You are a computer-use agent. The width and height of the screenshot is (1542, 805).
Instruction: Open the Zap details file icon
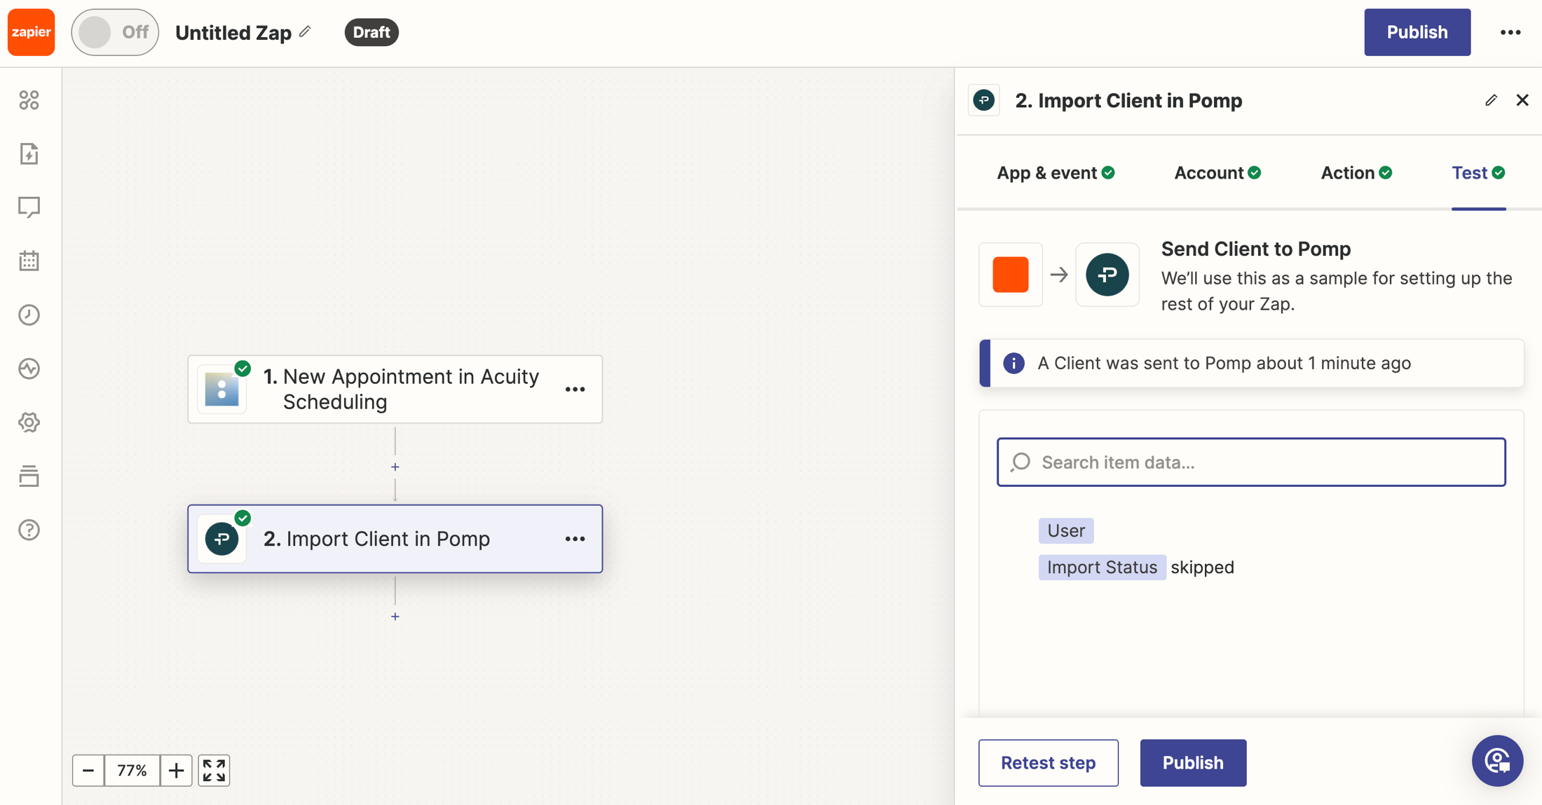(x=29, y=153)
